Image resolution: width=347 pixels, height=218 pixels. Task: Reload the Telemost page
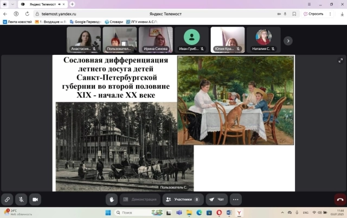27,14
